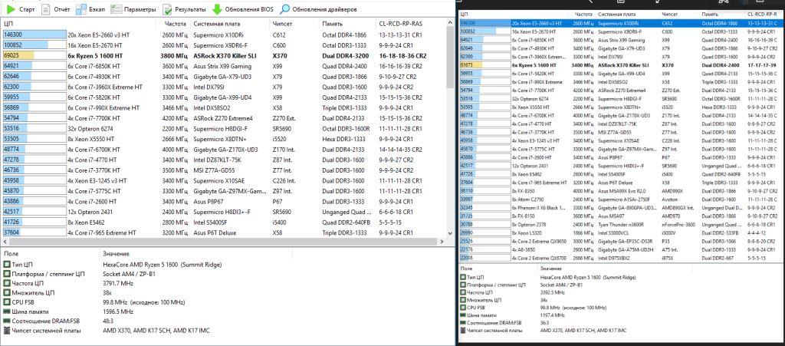Click the Тип ЦП chip icon in left window
Viewport: 785px width, 346px height.
pos(6,265)
